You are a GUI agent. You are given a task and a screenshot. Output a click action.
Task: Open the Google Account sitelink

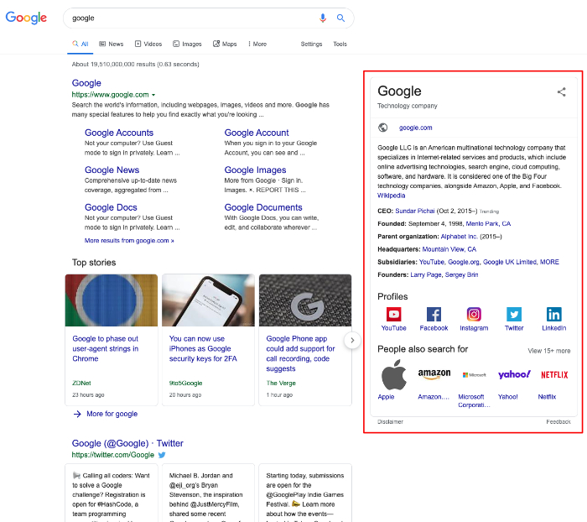257,133
